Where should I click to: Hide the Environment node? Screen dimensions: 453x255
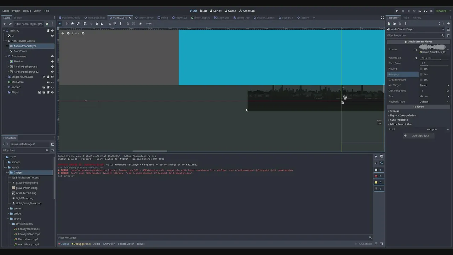pos(52,56)
